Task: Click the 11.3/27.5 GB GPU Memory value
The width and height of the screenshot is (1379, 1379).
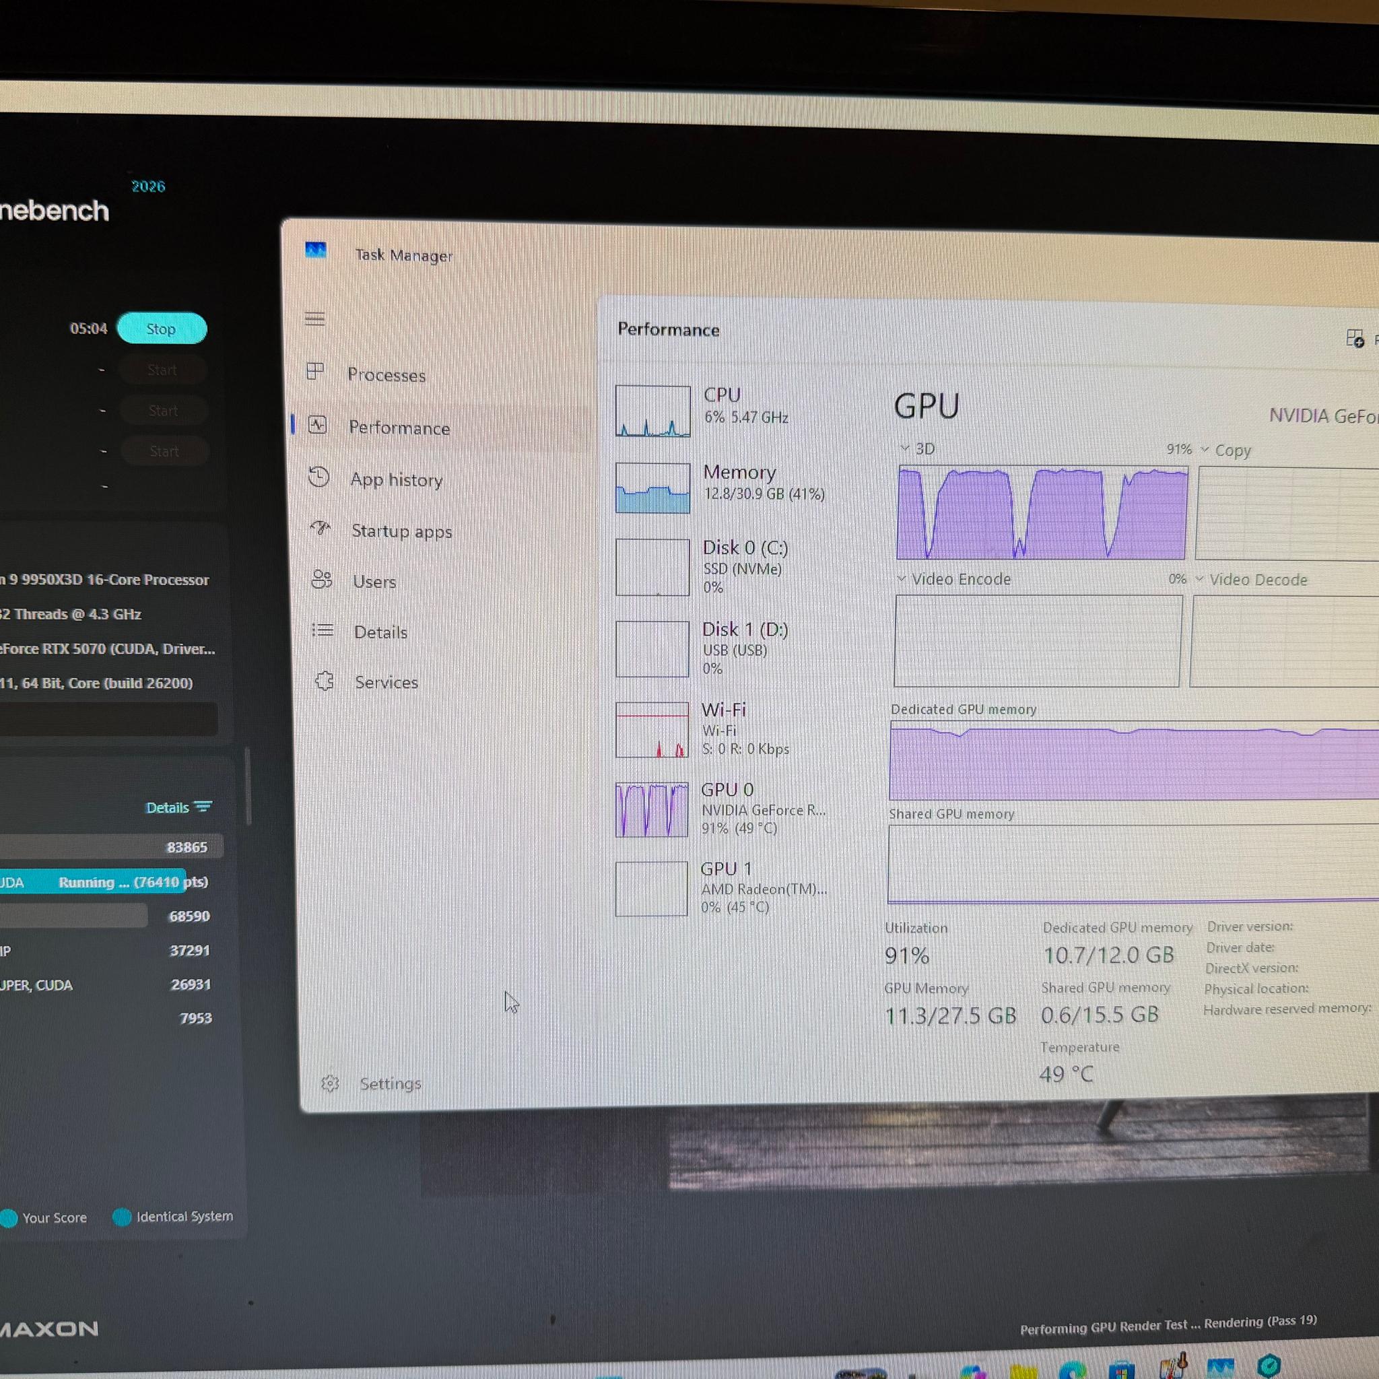Action: pyautogui.click(x=950, y=1015)
